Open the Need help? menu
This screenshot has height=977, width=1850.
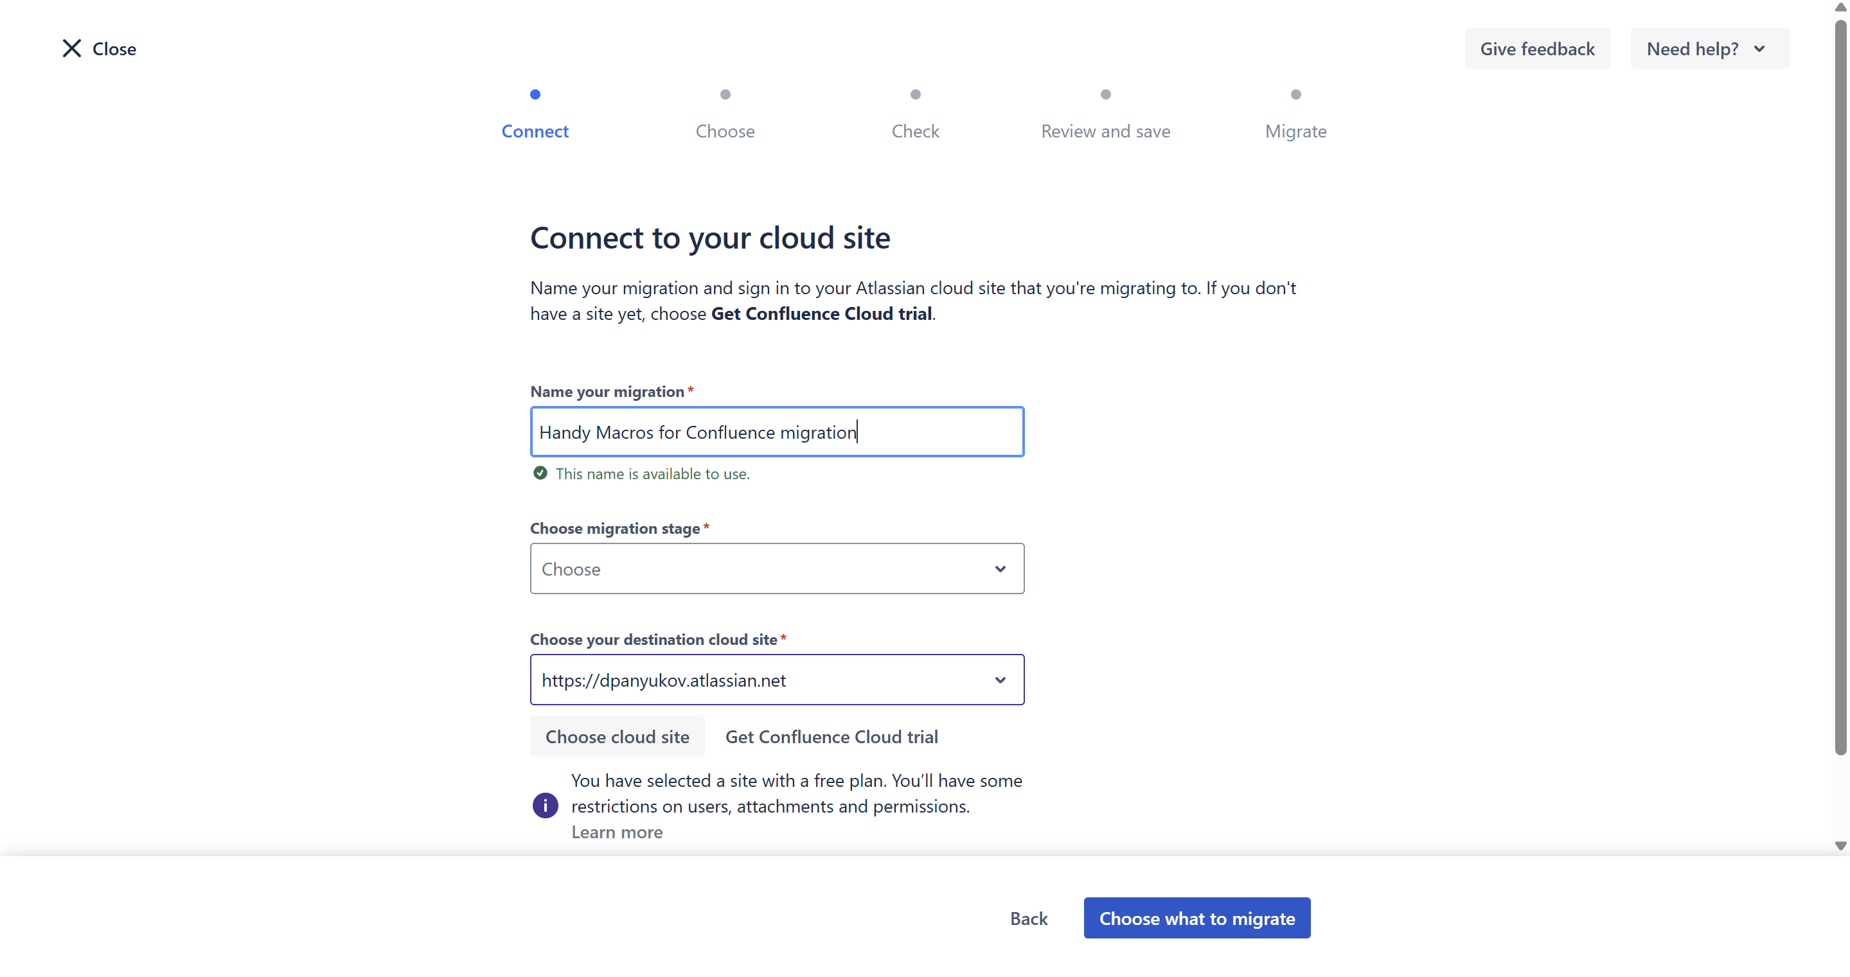coord(1709,49)
